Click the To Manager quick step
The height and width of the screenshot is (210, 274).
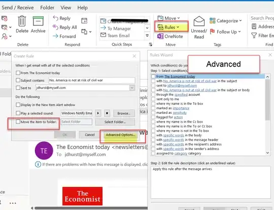pos(119,28)
